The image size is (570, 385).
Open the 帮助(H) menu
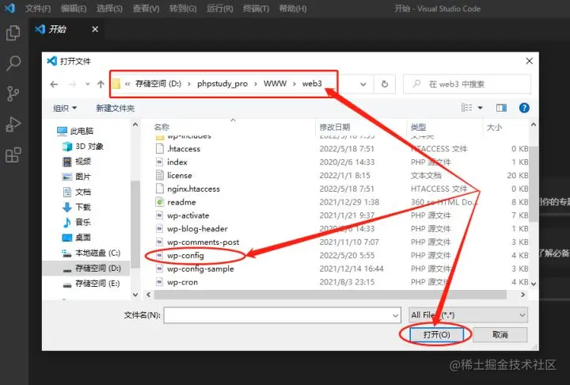(293, 9)
